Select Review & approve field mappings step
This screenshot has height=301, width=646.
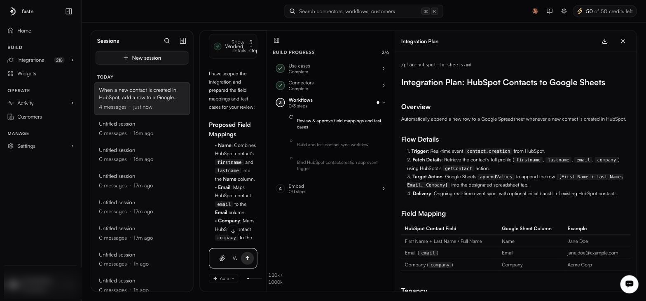click(x=339, y=124)
